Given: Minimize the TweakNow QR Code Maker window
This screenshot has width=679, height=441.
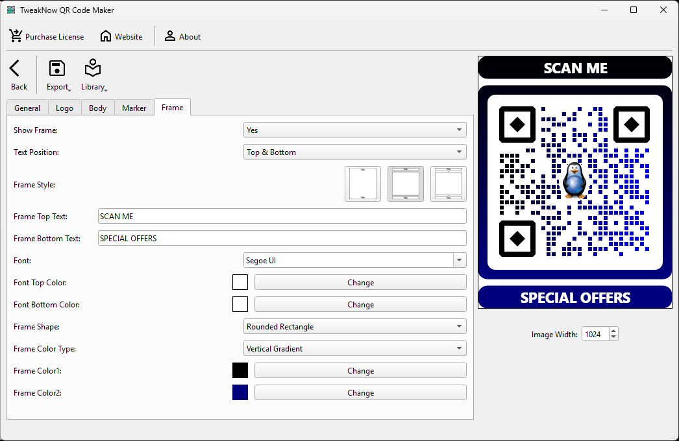Looking at the screenshot, I should click(604, 10).
